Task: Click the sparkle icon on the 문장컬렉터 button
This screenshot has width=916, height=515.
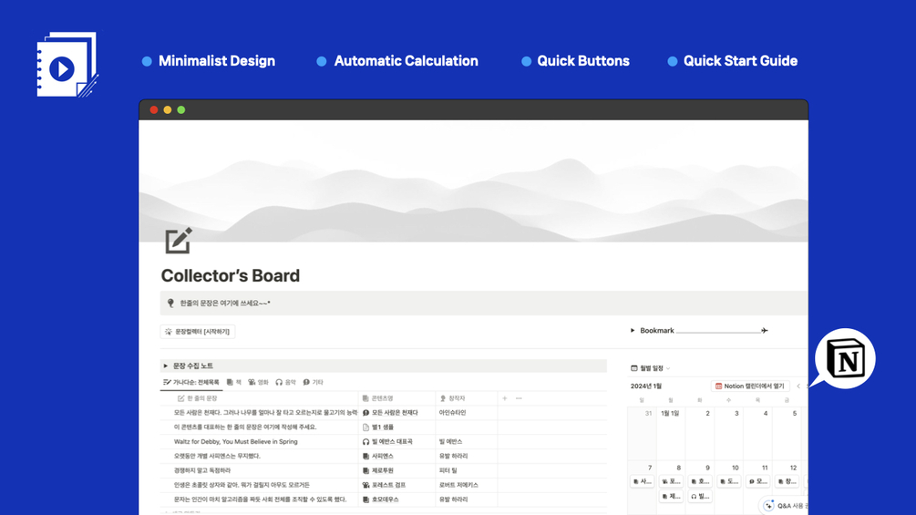Action: pos(169,332)
